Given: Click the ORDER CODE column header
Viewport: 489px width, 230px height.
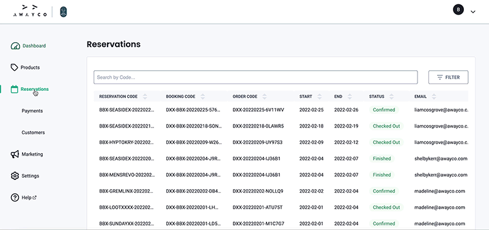Looking at the screenshot, I should tap(245, 96).
